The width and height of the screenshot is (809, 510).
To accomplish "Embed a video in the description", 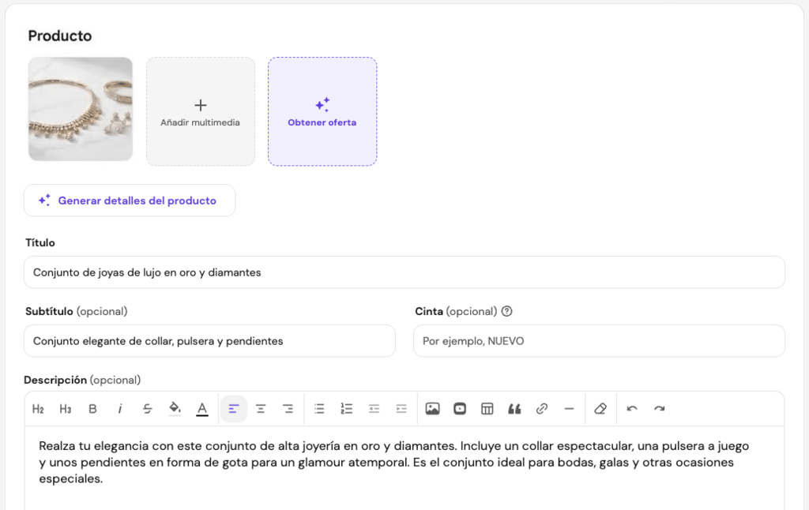I will coord(460,409).
